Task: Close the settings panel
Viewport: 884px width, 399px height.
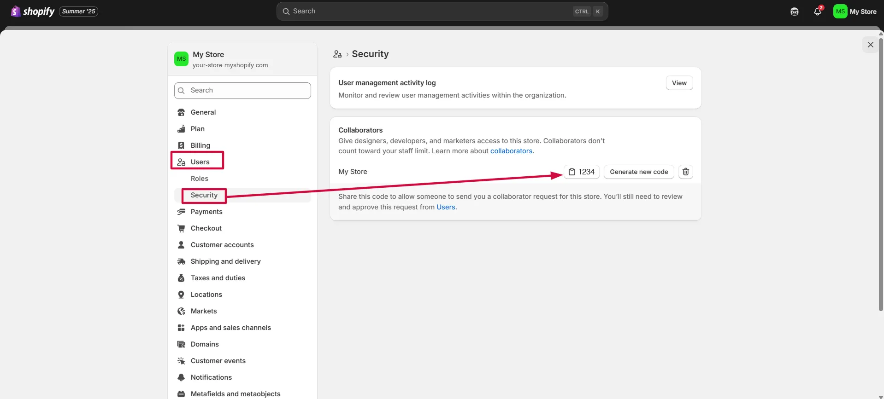Action: coord(870,45)
